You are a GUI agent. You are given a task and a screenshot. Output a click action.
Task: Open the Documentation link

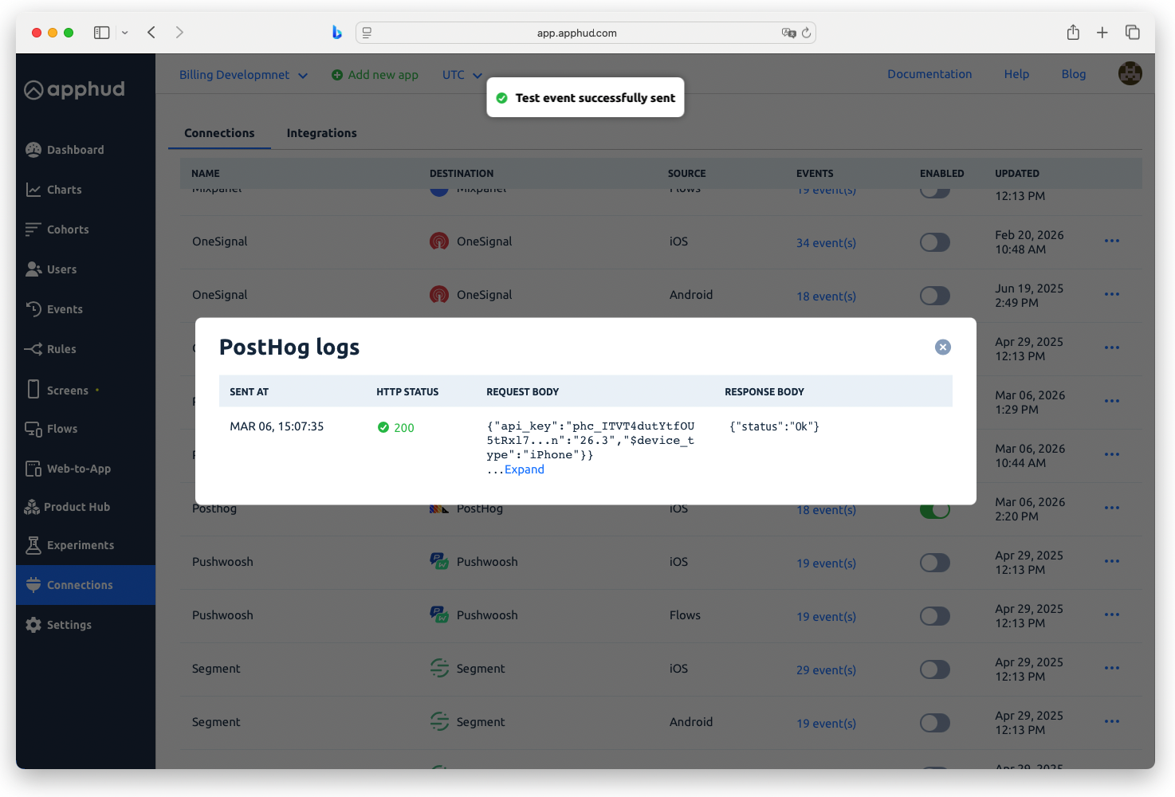929,74
